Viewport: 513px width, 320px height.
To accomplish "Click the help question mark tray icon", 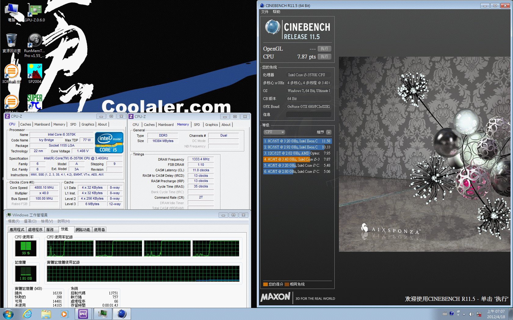I will click(452, 314).
